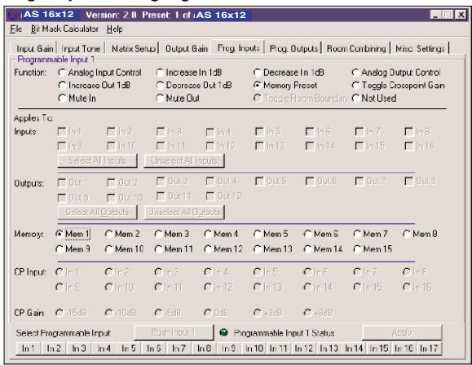Switch to the Input Tone tab
Screen dimensions: 472x365
(81, 48)
